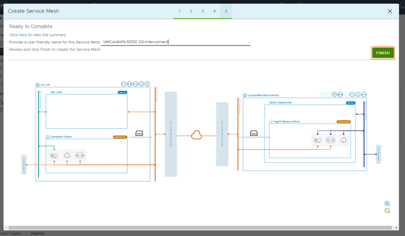Go to wizard step 2
Viewport: 405px width, 236px height.
[191, 11]
